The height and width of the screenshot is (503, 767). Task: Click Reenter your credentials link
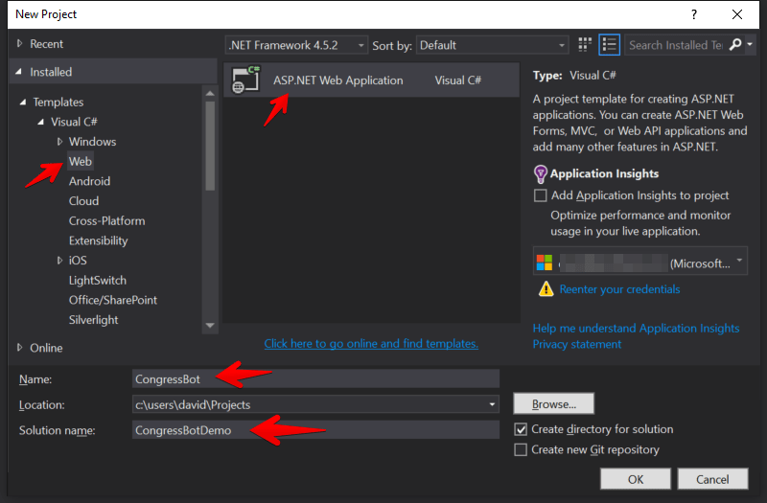619,289
